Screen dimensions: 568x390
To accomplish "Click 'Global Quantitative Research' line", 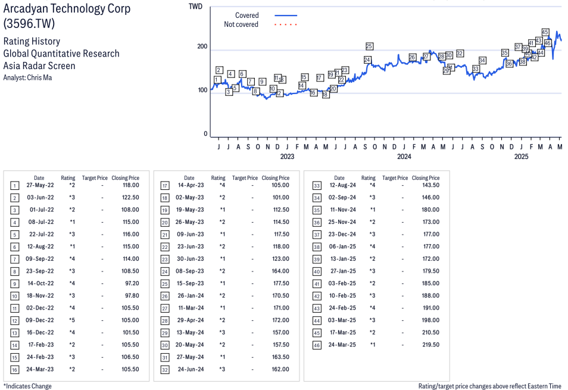I will pos(61,54).
